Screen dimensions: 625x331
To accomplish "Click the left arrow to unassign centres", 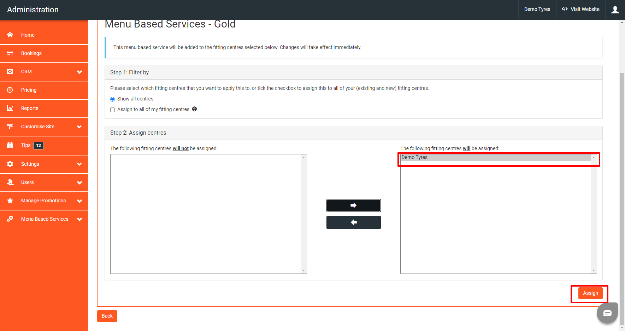I will [353, 222].
